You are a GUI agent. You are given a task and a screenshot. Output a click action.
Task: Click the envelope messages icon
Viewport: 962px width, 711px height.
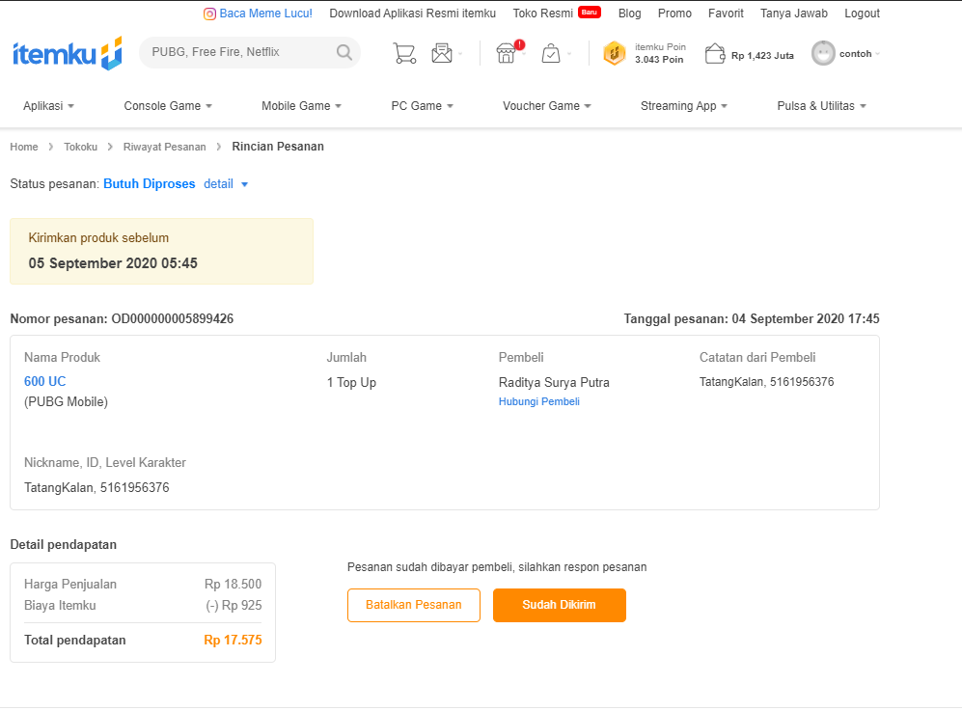tap(442, 53)
